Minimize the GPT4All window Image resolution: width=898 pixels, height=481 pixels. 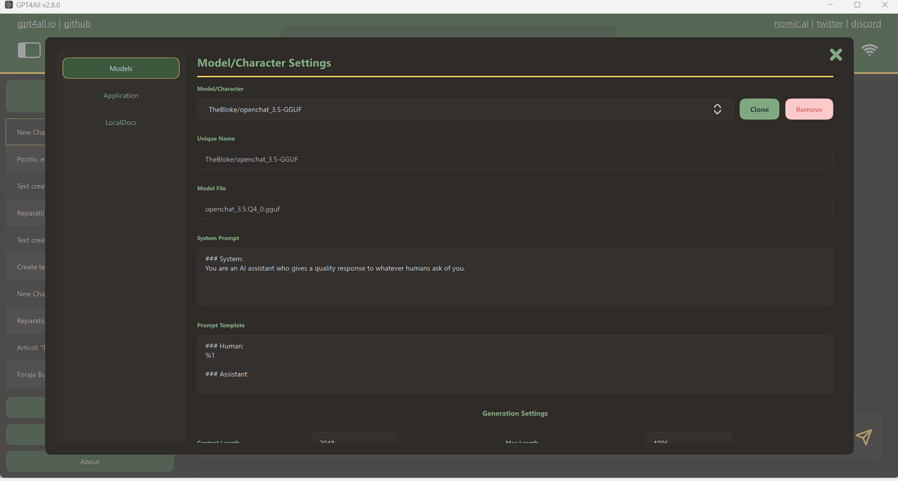(830, 5)
